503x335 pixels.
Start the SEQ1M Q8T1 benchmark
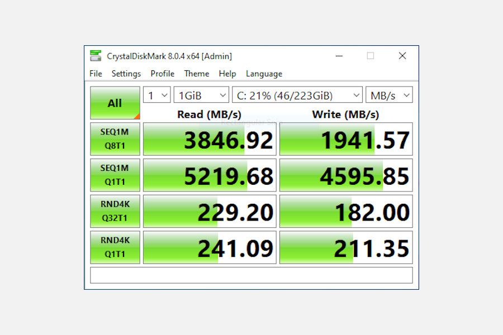(115, 138)
